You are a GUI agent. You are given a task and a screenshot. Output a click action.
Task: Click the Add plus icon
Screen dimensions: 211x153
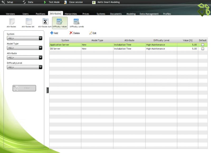point(52,33)
